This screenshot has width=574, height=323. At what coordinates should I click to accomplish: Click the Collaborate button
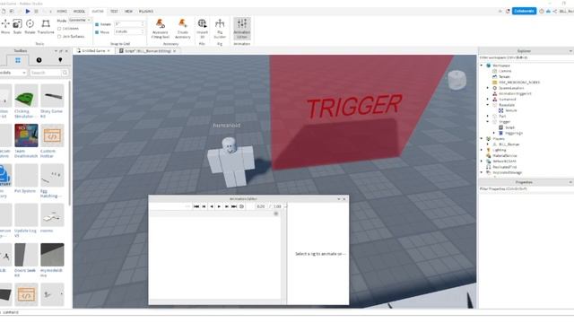click(x=524, y=11)
